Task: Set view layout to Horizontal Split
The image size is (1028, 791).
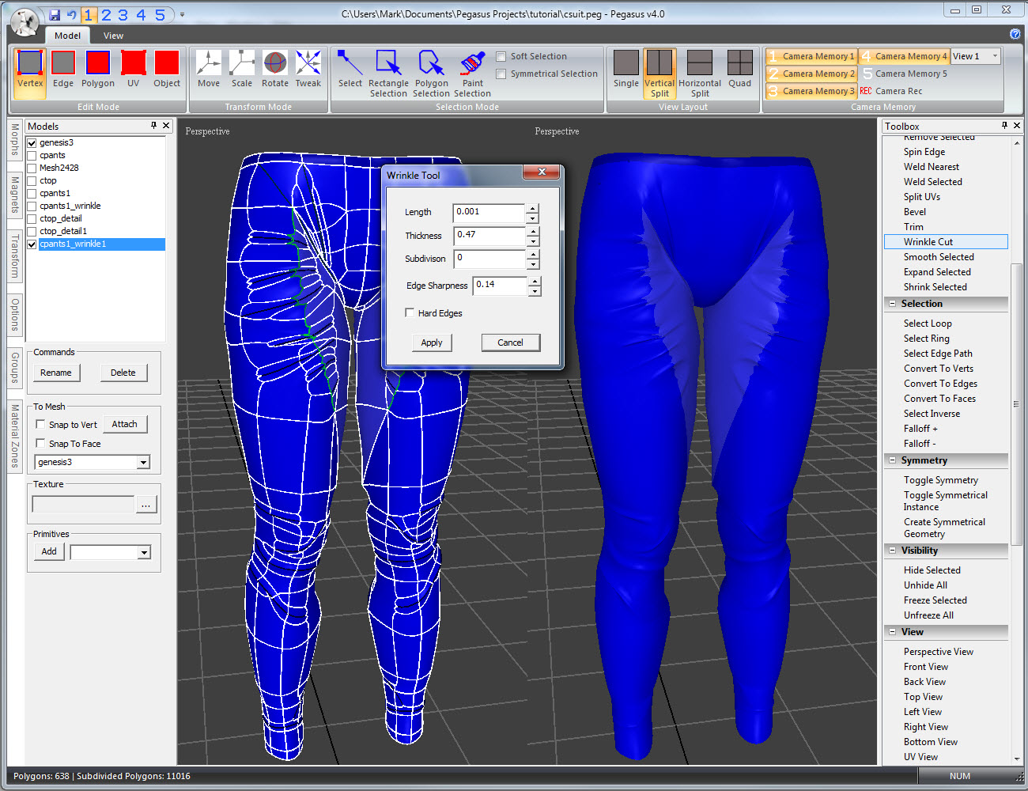Action: coord(700,74)
